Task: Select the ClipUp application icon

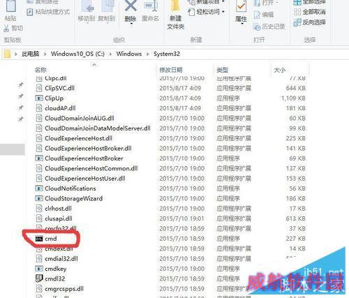Action: click(x=39, y=98)
